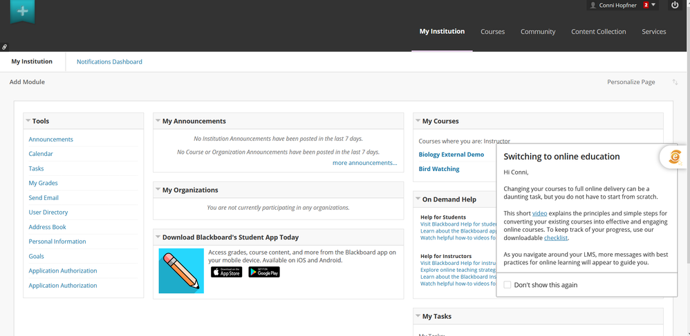
Task: Click the Help for Instructors heading
Action: [x=446, y=256]
